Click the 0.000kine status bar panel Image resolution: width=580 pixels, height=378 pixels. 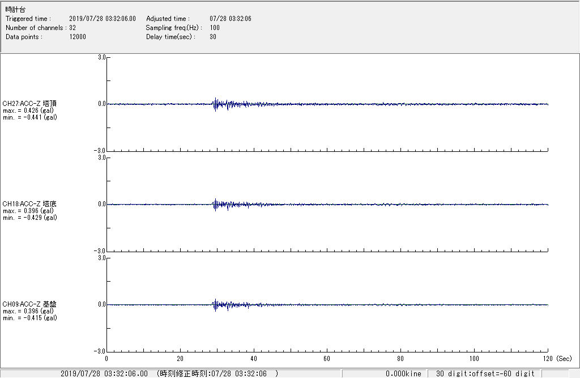click(403, 373)
